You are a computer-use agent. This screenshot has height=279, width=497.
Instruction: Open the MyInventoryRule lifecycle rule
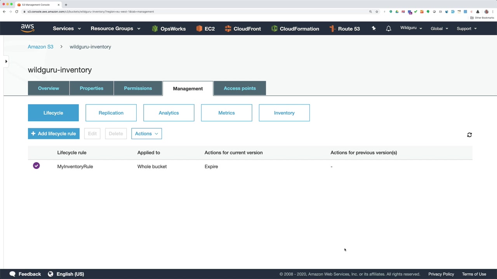75,167
